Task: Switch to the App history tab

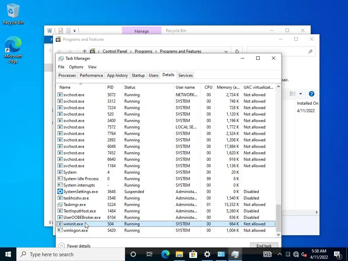Action: tap(117, 75)
